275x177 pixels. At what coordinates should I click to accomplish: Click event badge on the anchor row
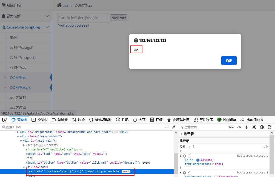(x=126, y=172)
